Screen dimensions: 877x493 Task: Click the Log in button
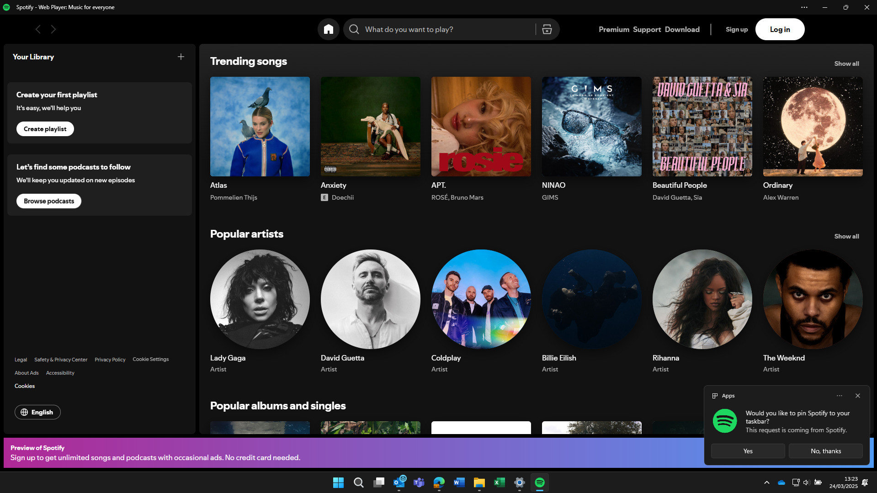coord(780,29)
